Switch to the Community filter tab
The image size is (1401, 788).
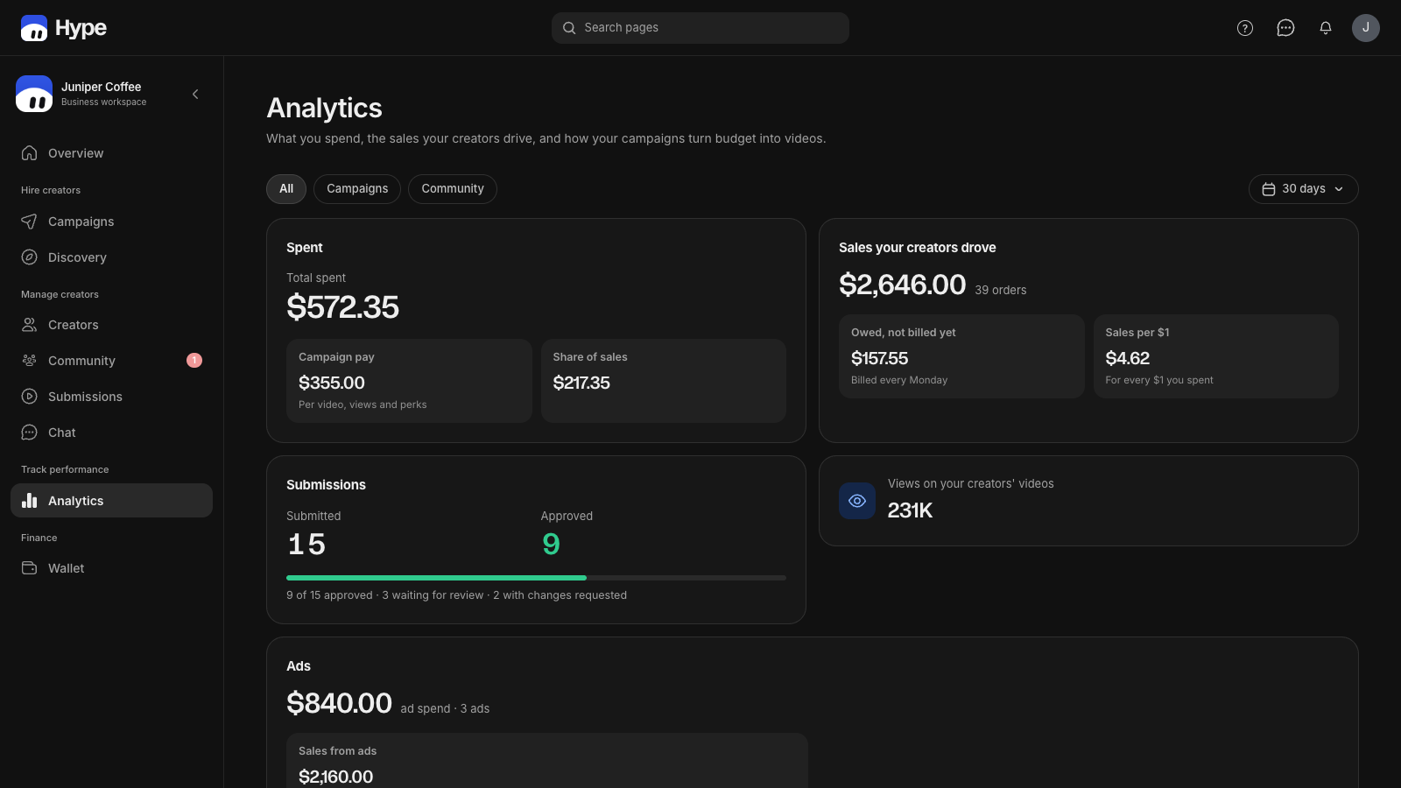click(x=453, y=189)
